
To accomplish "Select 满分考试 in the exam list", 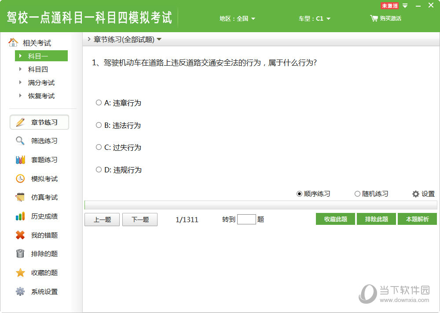I will pos(41,82).
